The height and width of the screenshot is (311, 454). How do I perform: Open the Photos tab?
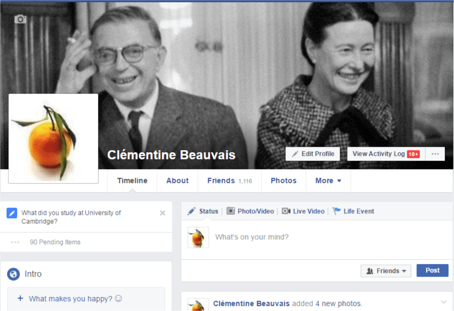click(x=283, y=180)
